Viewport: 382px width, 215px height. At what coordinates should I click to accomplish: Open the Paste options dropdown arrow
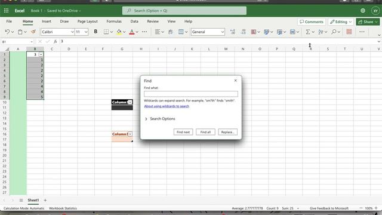point(25,32)
